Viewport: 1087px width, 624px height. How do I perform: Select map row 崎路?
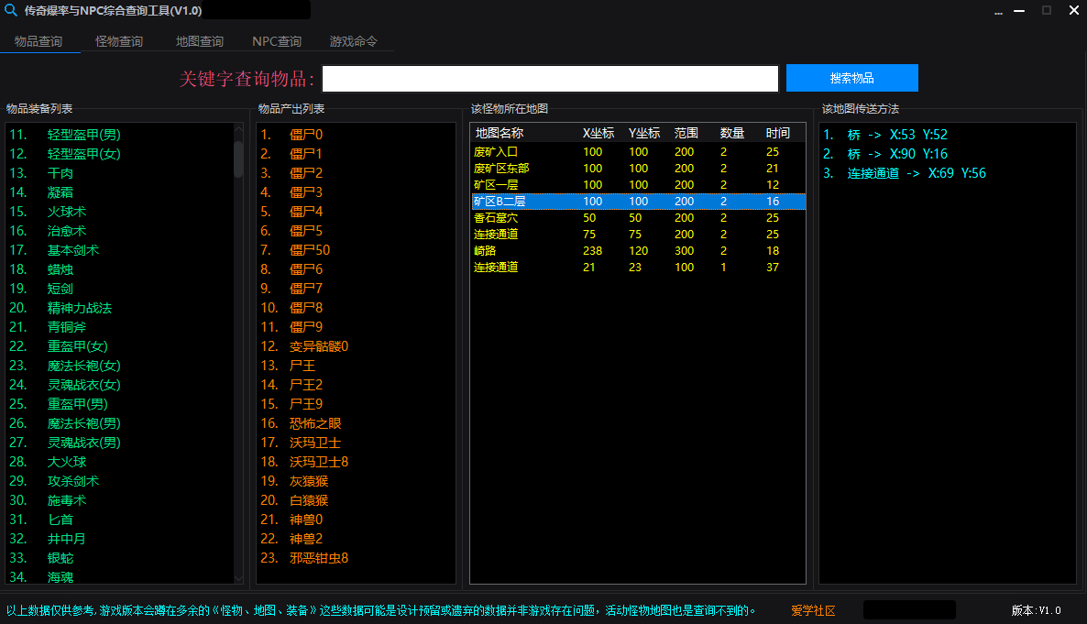(x=639, y=251)
